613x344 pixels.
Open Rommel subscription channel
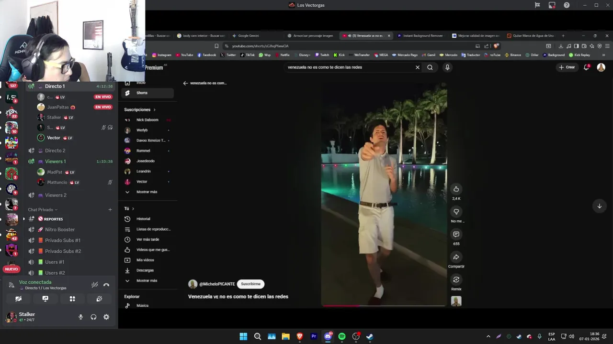pyautogui.click(x=147, y=150)
